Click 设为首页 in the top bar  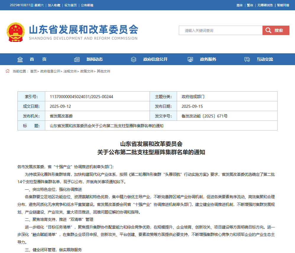pos(71,5)
